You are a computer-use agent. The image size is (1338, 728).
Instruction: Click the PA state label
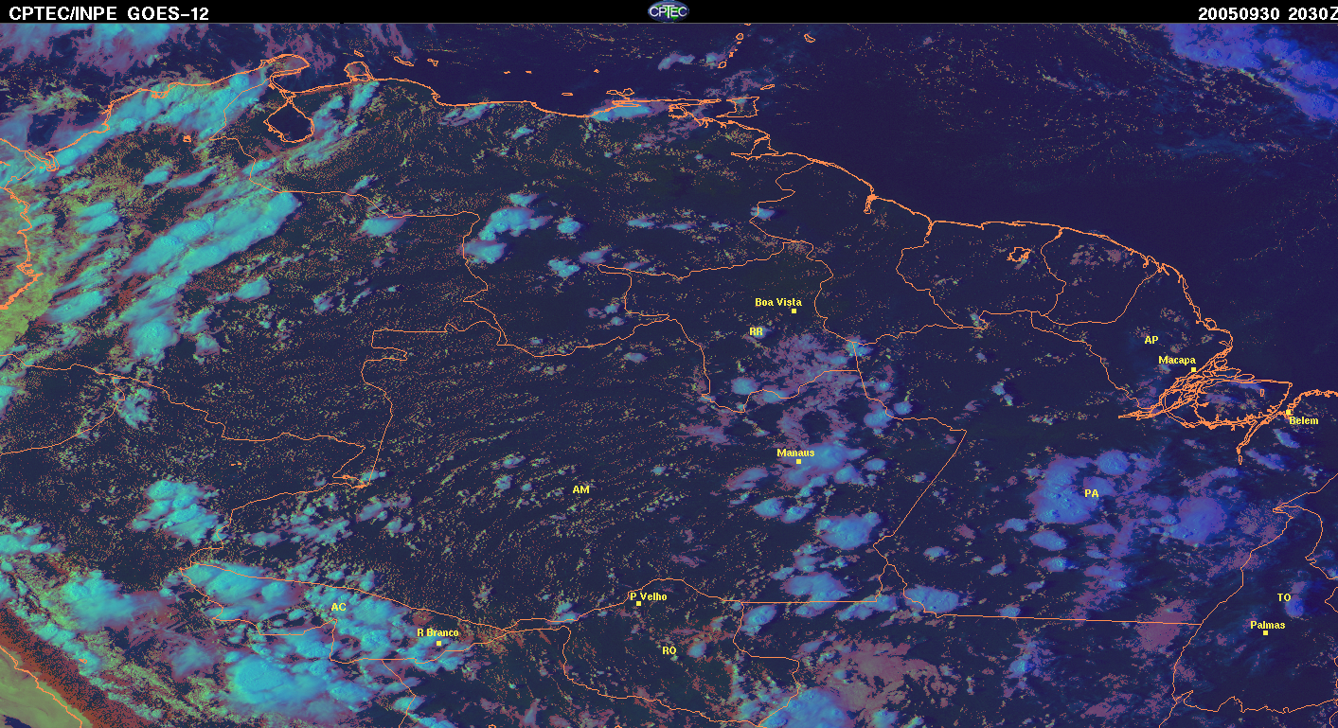click(x=1091, y=493)
